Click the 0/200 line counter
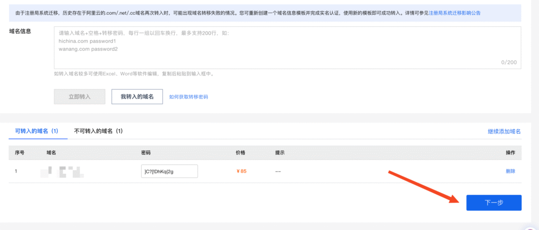The width and height of the screenshot is (539, 230). point(508,62)
